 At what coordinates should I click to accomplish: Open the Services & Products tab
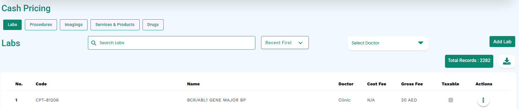(x=115, y=25)
